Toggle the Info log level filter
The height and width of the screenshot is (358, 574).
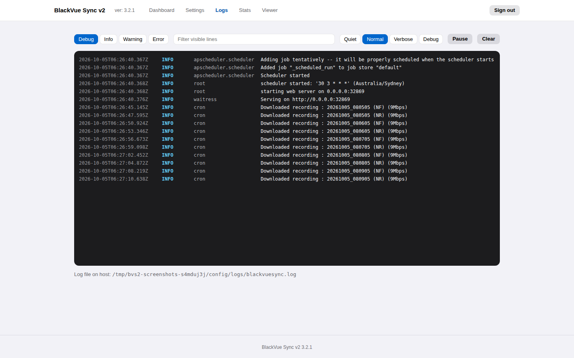(108, 39)
